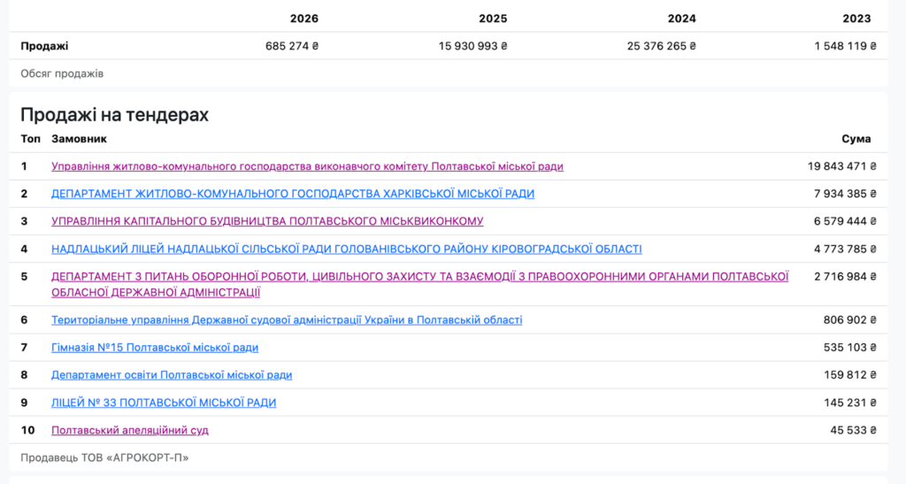Image resolution: width=906 pixels, height=484 pixels.
Task: Click the 2026 year column header
Action: (x=303, y=19)
